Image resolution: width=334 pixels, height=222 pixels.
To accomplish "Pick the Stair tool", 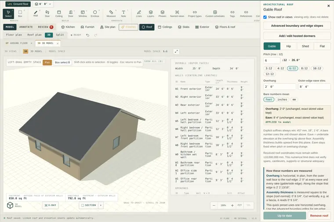I will (47, 14).
